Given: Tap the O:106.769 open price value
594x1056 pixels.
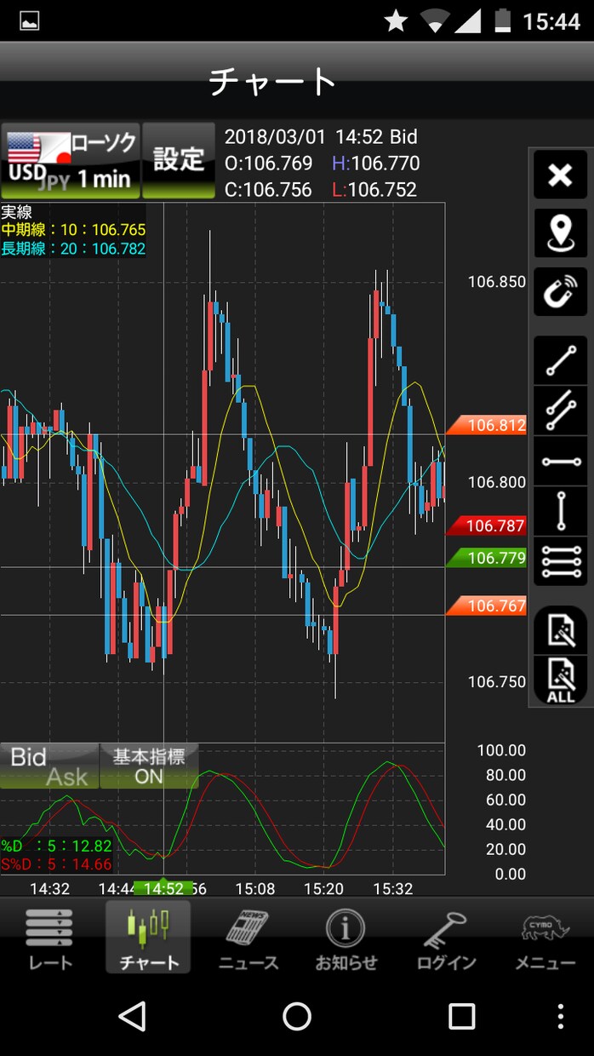Looking at the screenshot, I should point(268,164).
